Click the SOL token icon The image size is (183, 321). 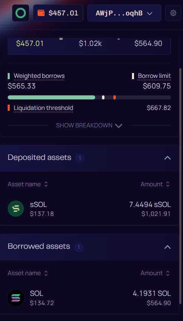(x=16, y=298)
